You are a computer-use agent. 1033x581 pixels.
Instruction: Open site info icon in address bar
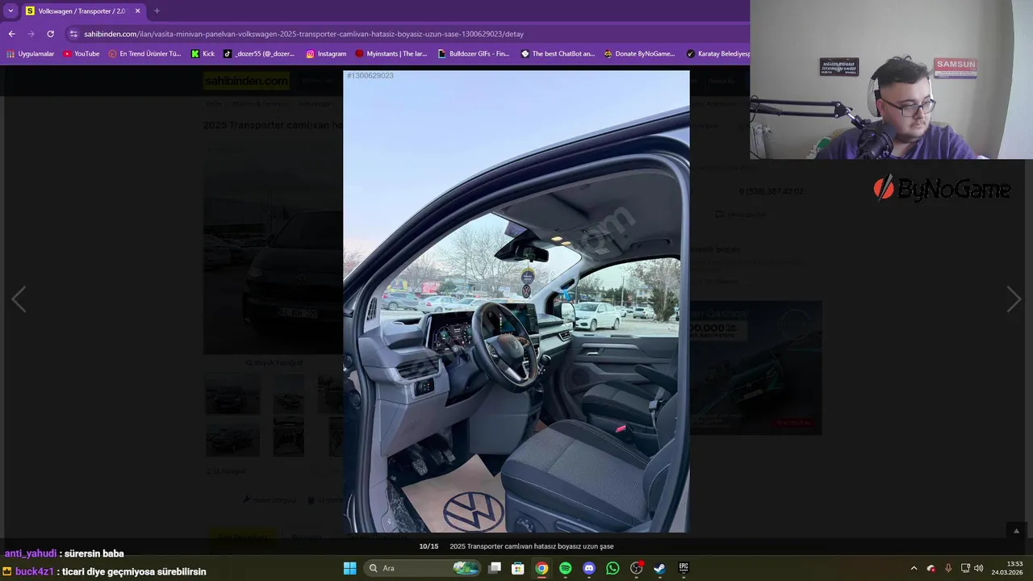73,34
